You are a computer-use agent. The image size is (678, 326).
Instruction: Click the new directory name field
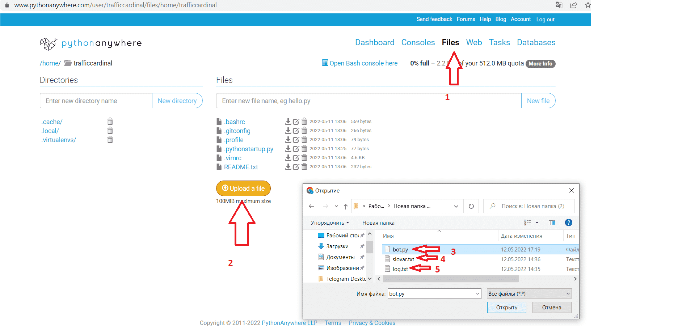[96, 101]
